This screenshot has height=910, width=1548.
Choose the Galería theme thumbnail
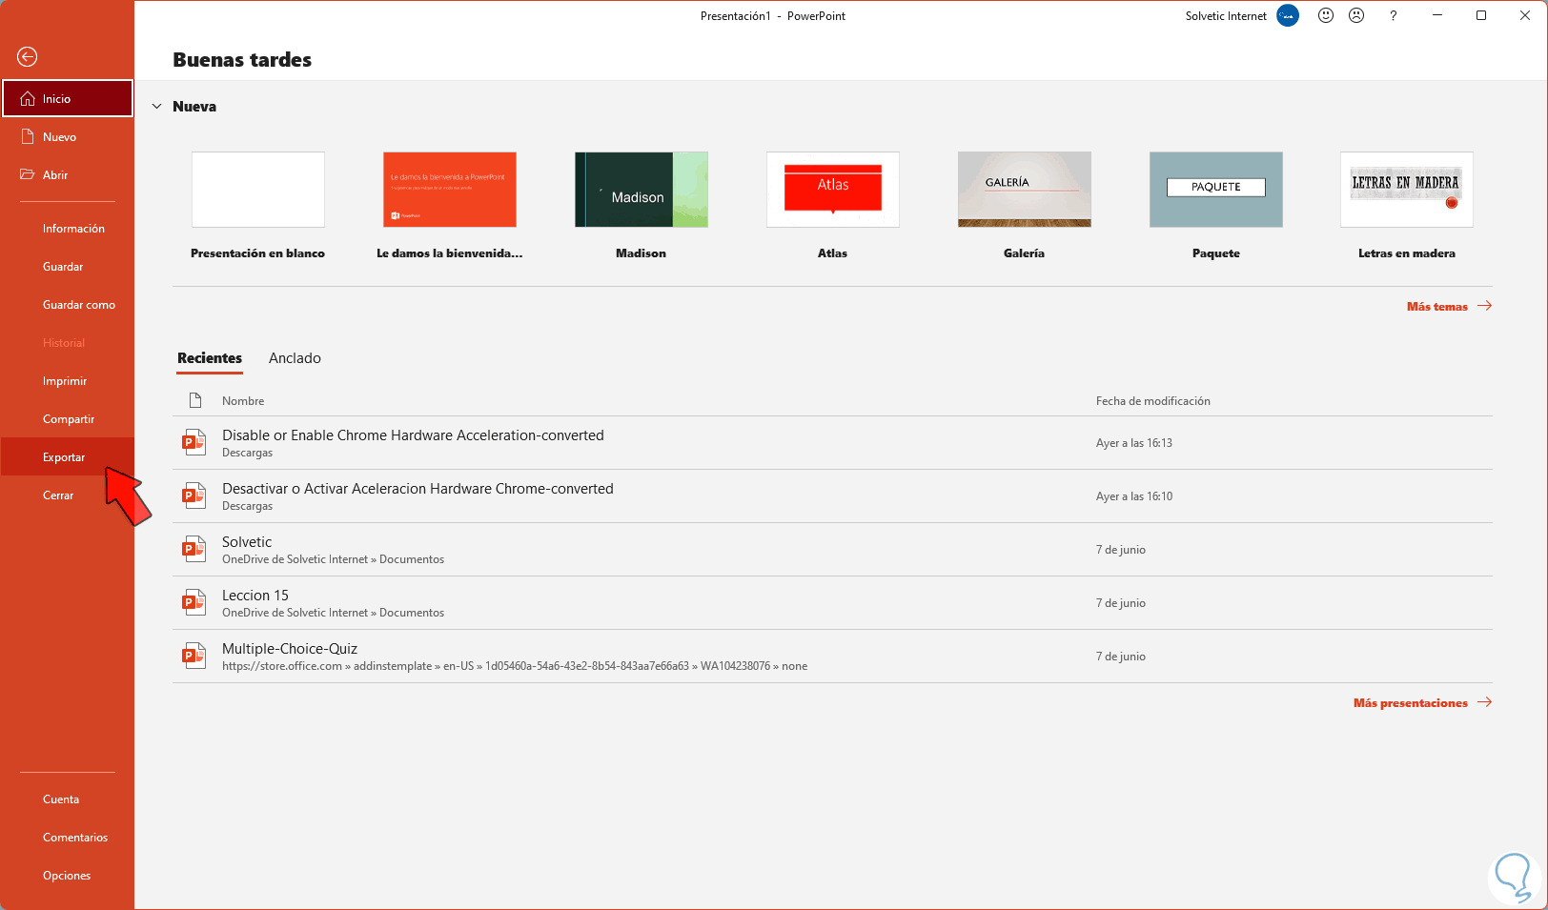point(1025,190)
